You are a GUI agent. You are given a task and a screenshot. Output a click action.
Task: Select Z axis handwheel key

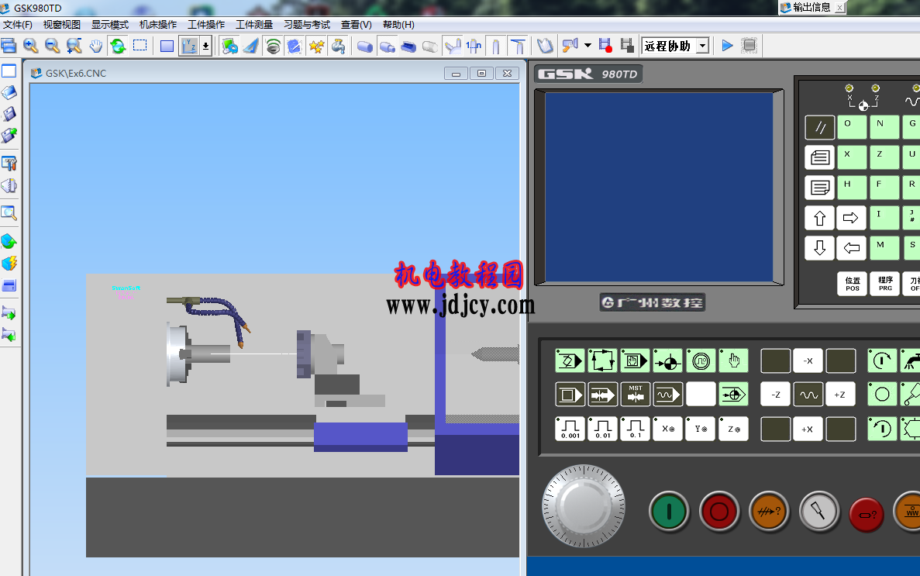click(x=734, y=429)
